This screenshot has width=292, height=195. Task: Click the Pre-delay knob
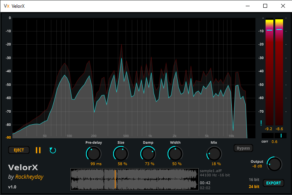coord(93,154)
